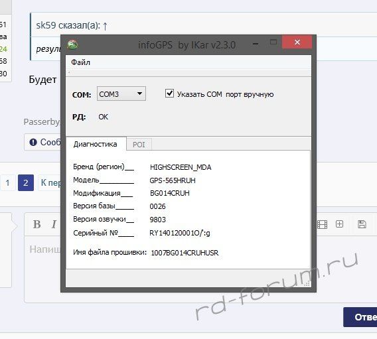
Task: Toggle Italic in forum reply editor
Action: click(x=54, y=224)
